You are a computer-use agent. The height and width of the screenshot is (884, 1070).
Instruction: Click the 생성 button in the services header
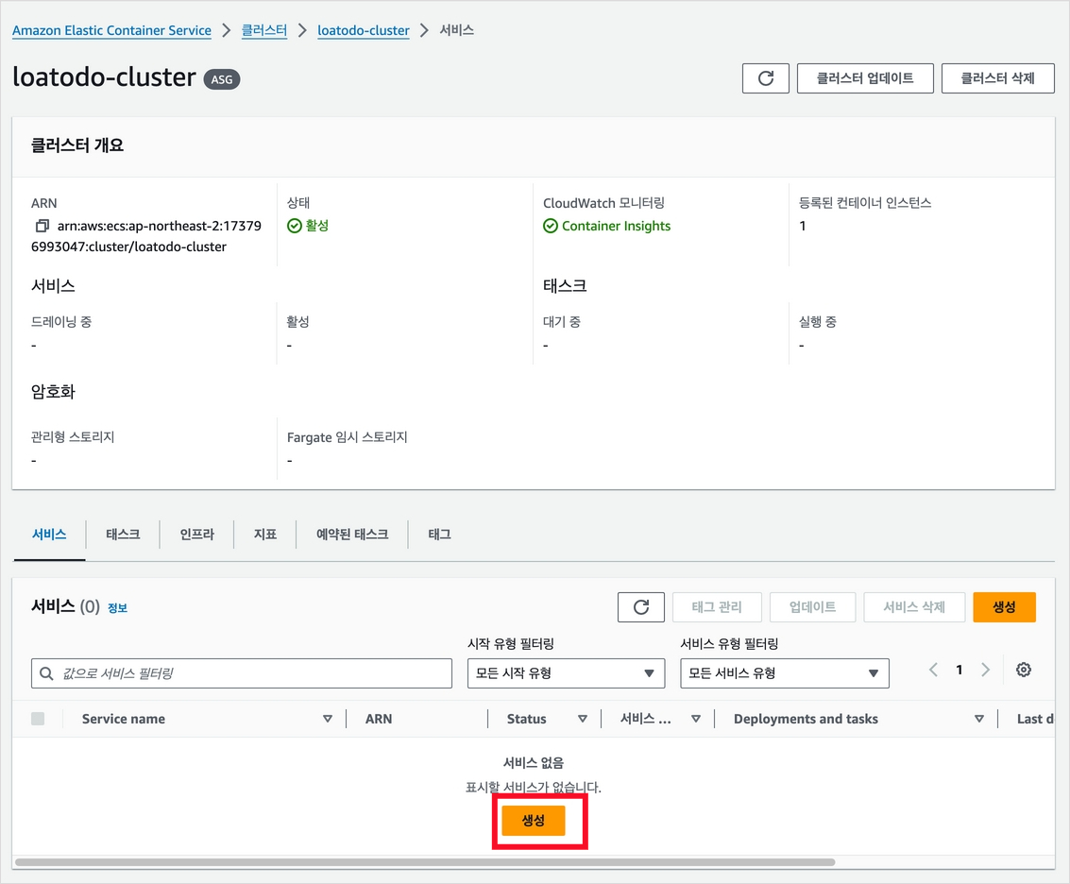(1004, 607)
